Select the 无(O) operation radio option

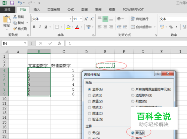(x=89, y=133)
